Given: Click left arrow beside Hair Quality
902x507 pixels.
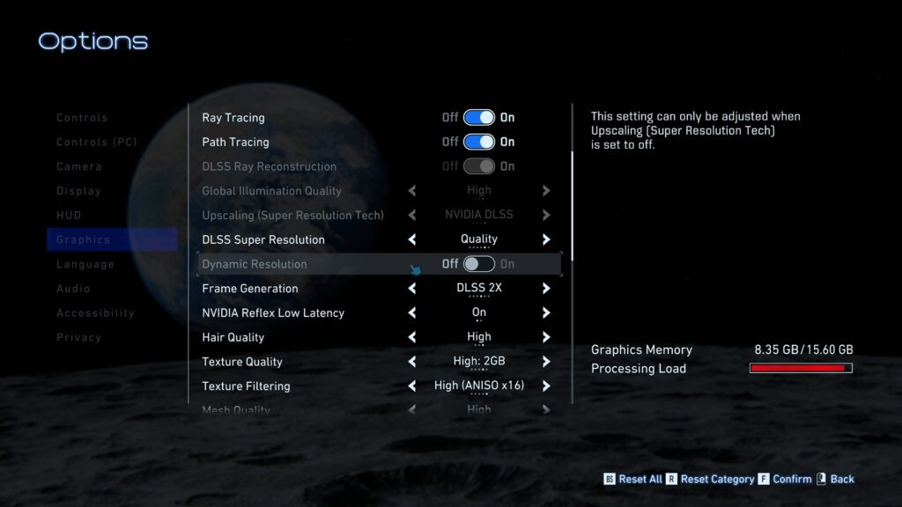Looking at the screenshot, I should (412, 337).
